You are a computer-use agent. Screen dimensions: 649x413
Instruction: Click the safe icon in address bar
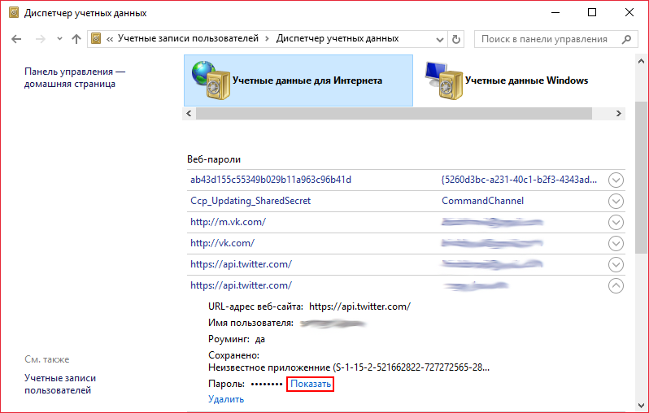[x=96, y=39]
